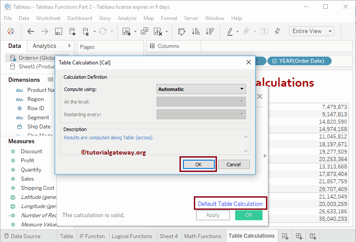Select the Sheet1 data source
Screen dimensions: 356x242
32,67
